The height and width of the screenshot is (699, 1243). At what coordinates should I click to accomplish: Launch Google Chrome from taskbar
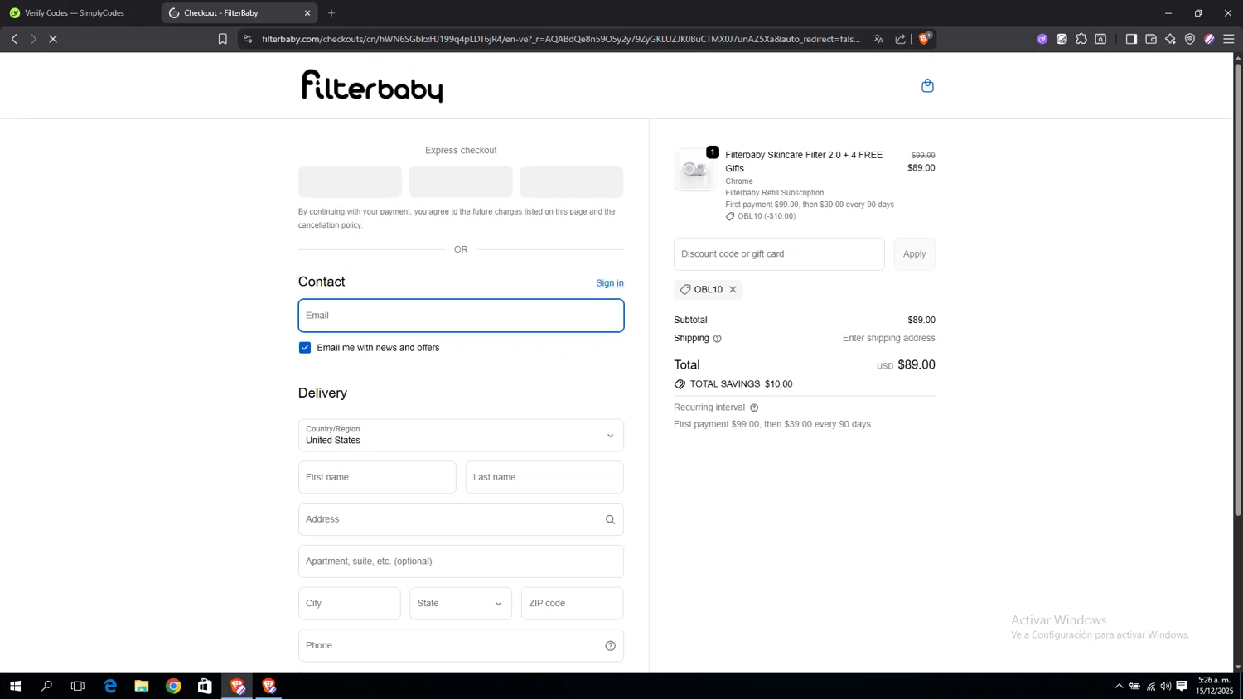click(x=173, y=687)
